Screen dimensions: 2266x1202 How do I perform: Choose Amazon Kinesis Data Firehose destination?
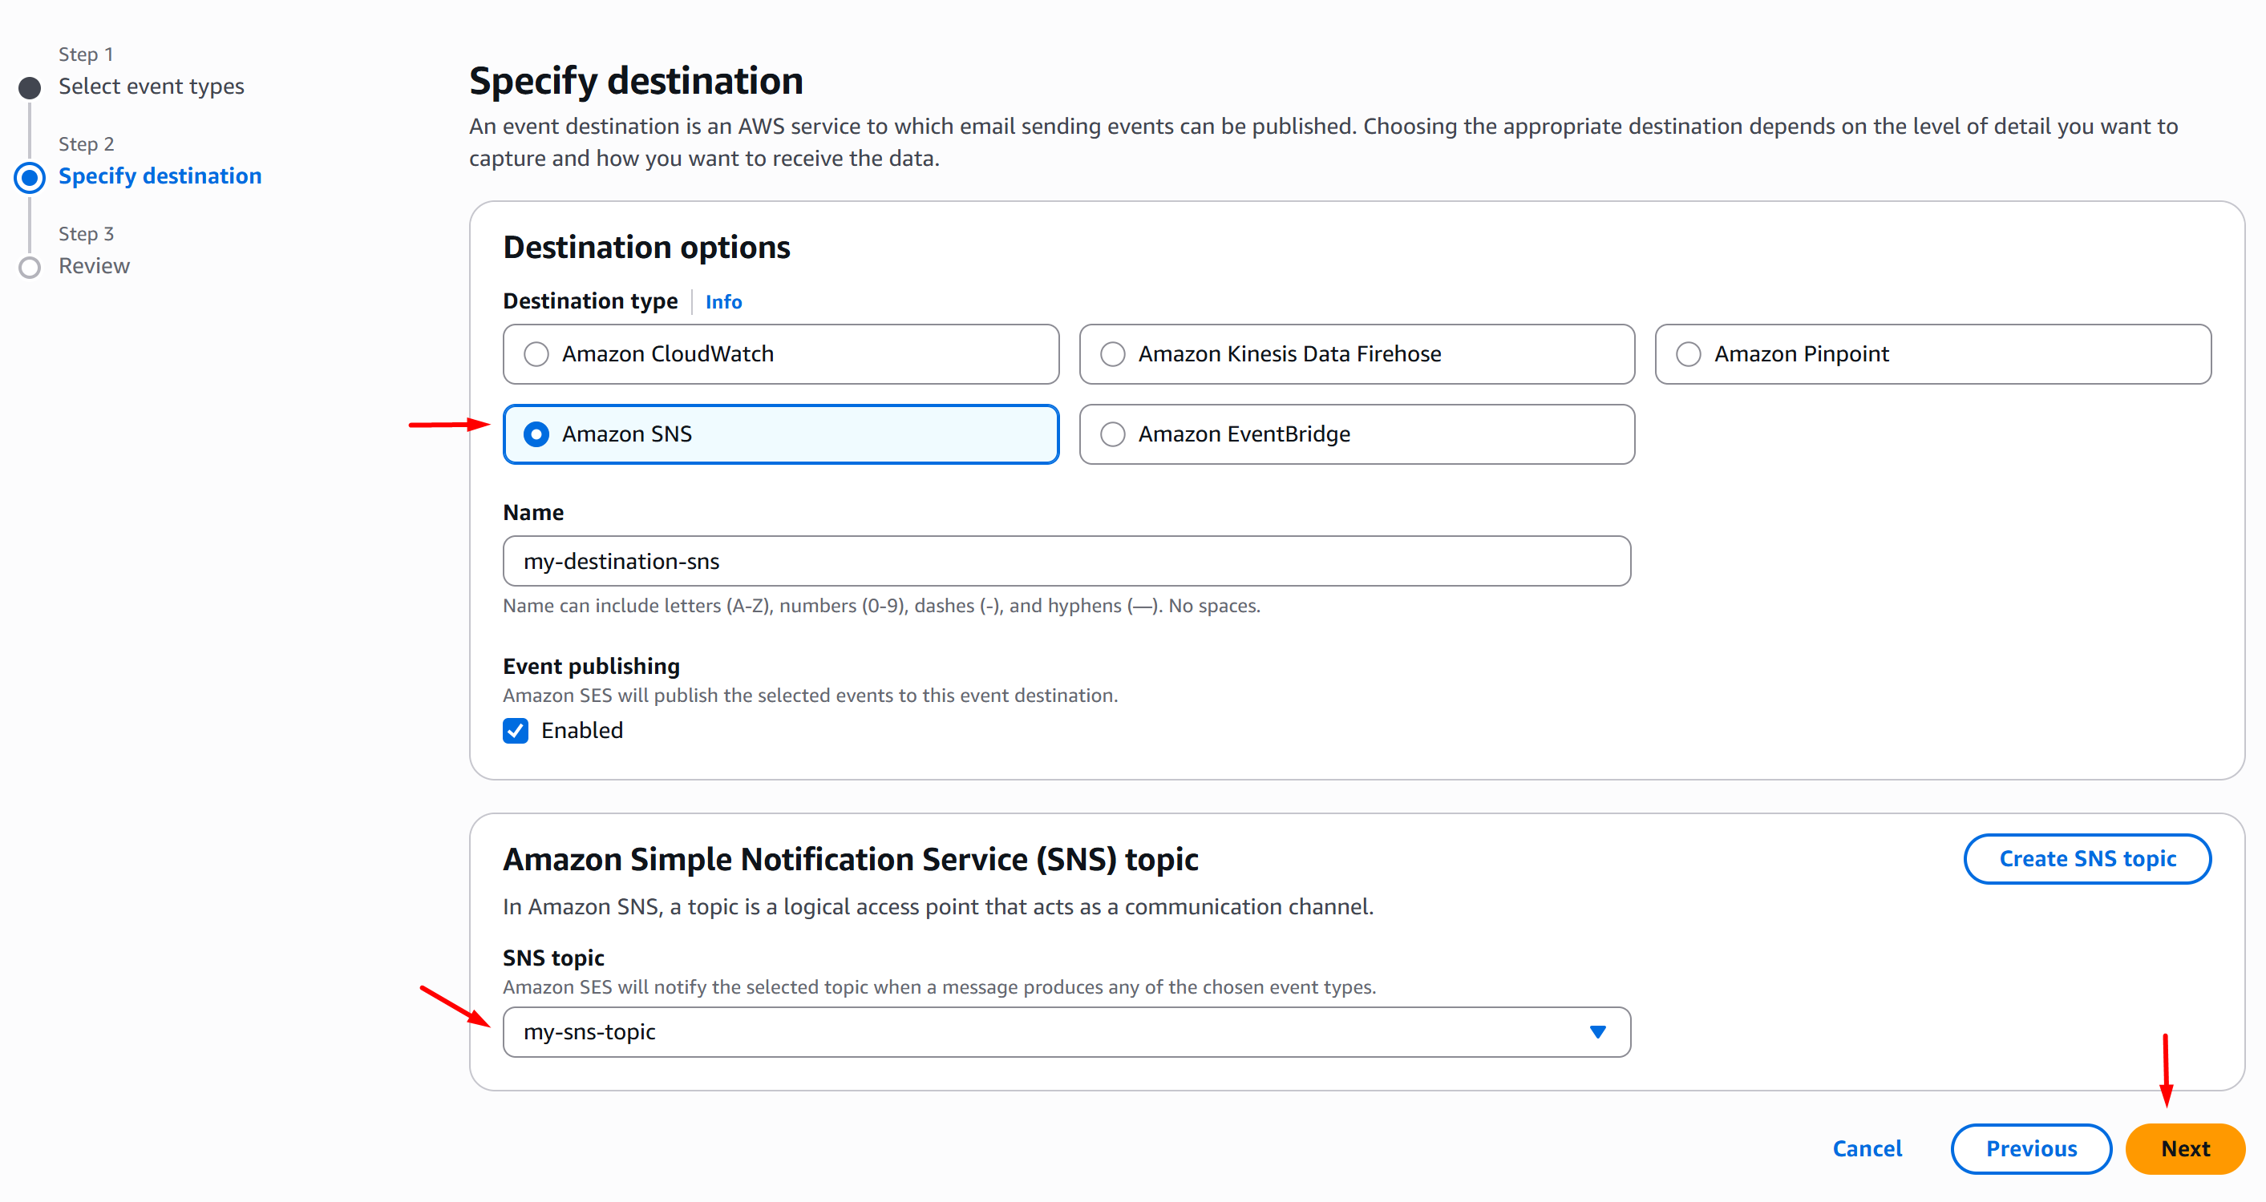pos(1113,354)
